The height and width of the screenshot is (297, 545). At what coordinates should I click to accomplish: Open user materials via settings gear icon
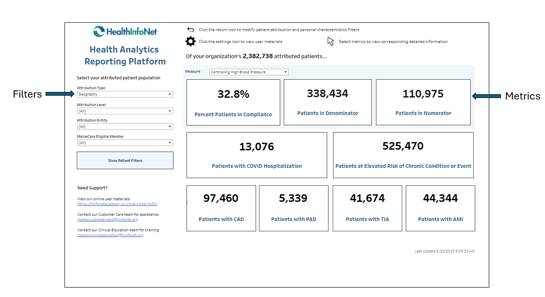[x=190, y=41]
